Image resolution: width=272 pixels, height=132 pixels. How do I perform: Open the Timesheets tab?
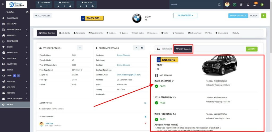pos(178,33)
